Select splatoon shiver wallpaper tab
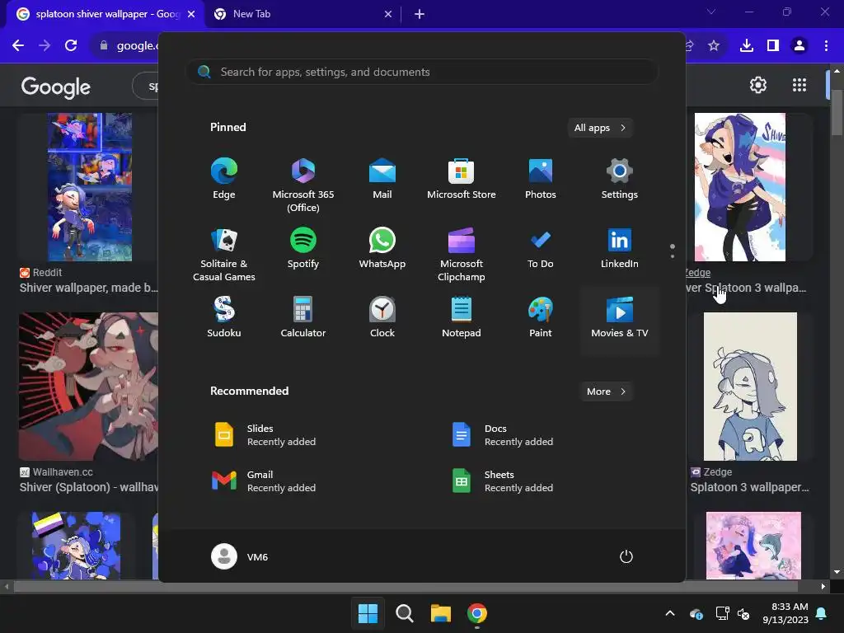Image resolution: width=844 pixels, height=633 pixels. pos(106,14)
